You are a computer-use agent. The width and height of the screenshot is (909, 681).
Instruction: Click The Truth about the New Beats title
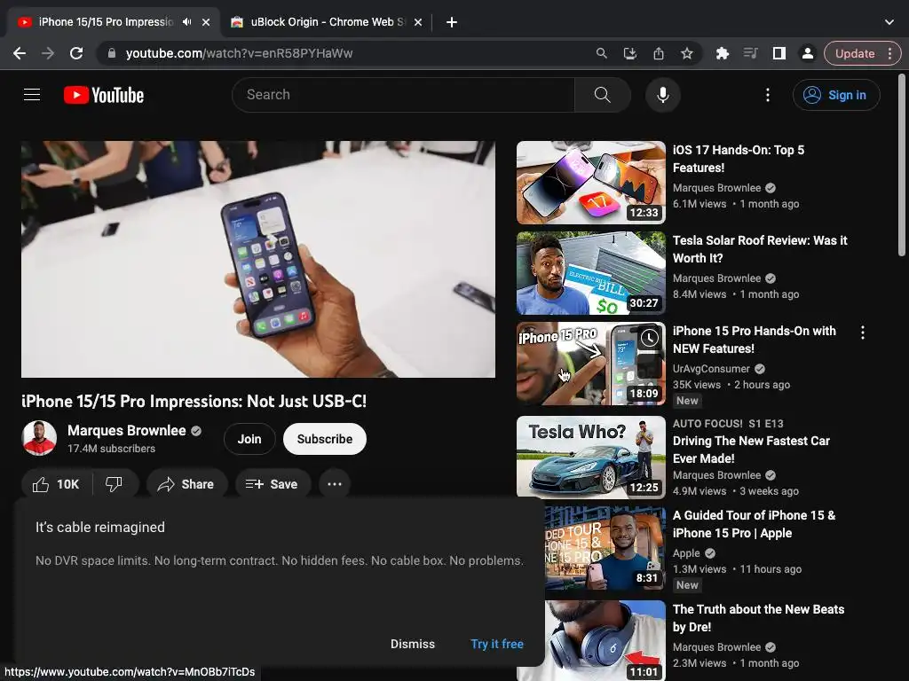click(x=758, y=618)
